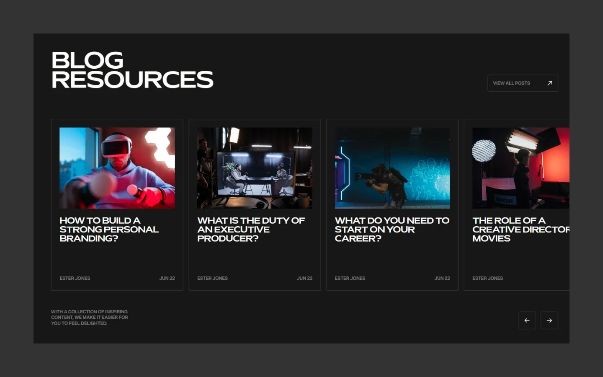Click the diagonal arrow icon in View All Posts

(x=549, y=83)
